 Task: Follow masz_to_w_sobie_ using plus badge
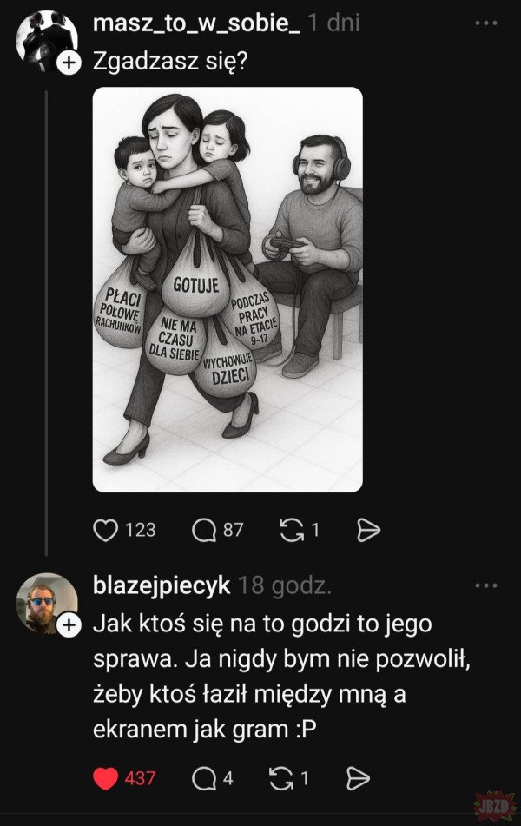tap(69, 63)
